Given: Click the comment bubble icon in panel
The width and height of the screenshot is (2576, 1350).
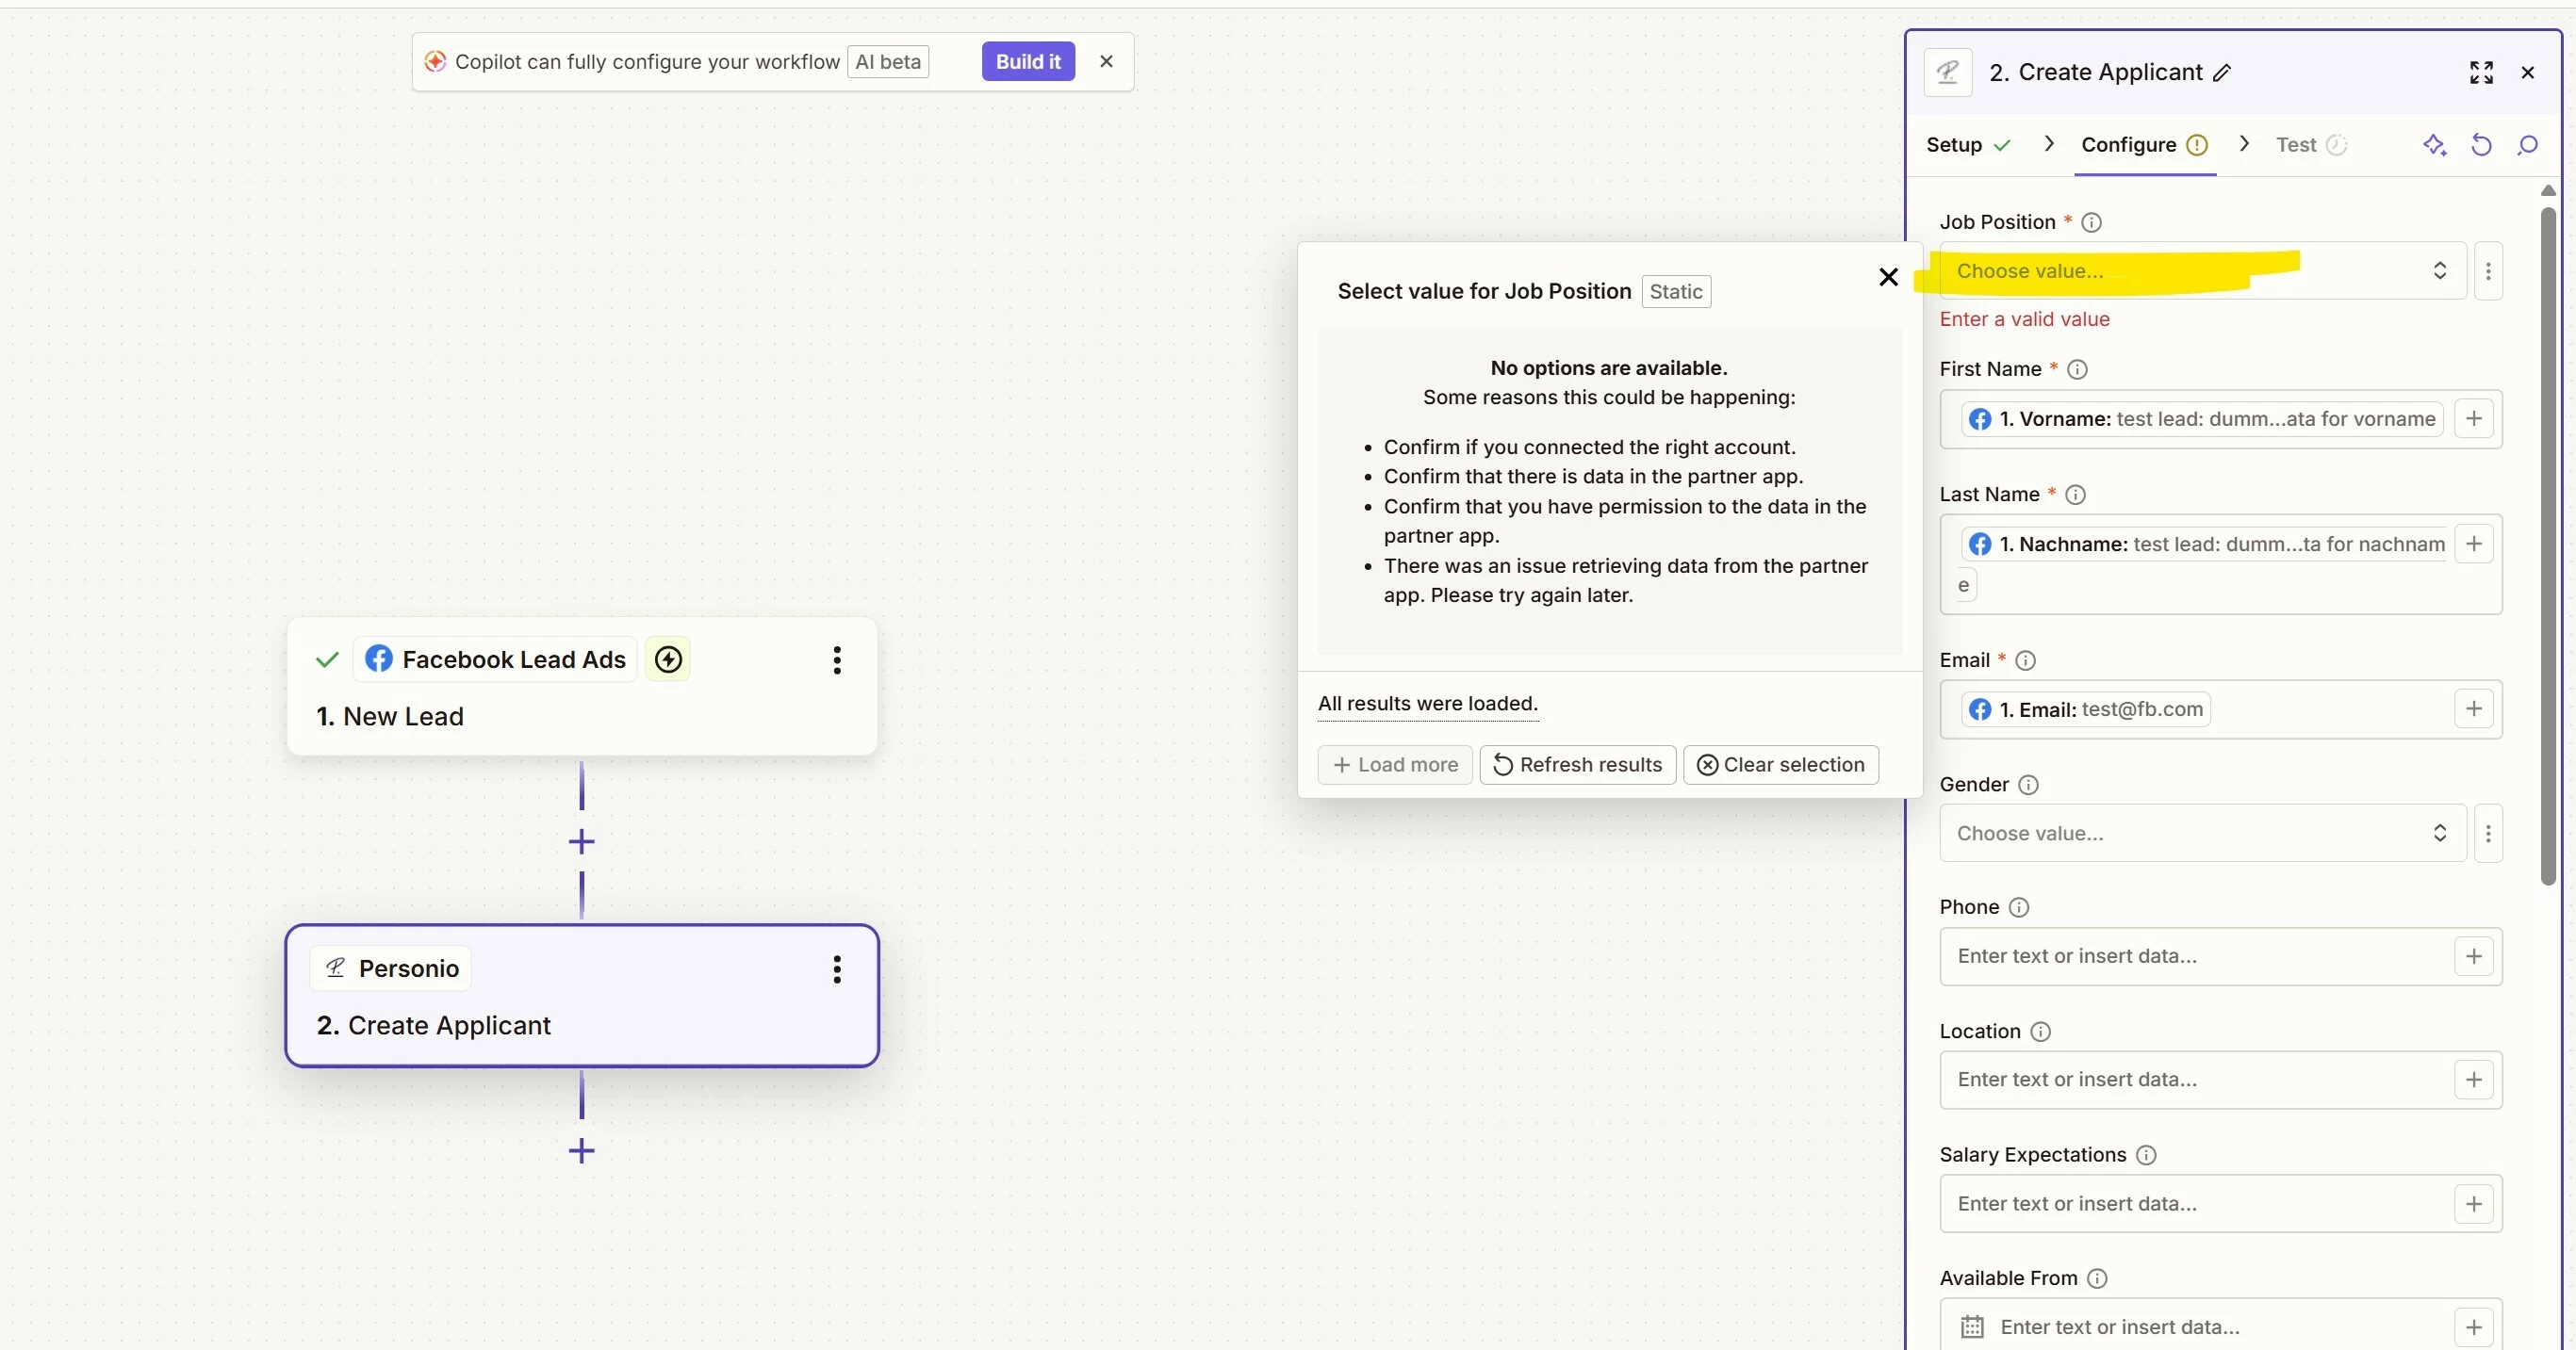Looking at the screenshot, I should point(2527,145).
